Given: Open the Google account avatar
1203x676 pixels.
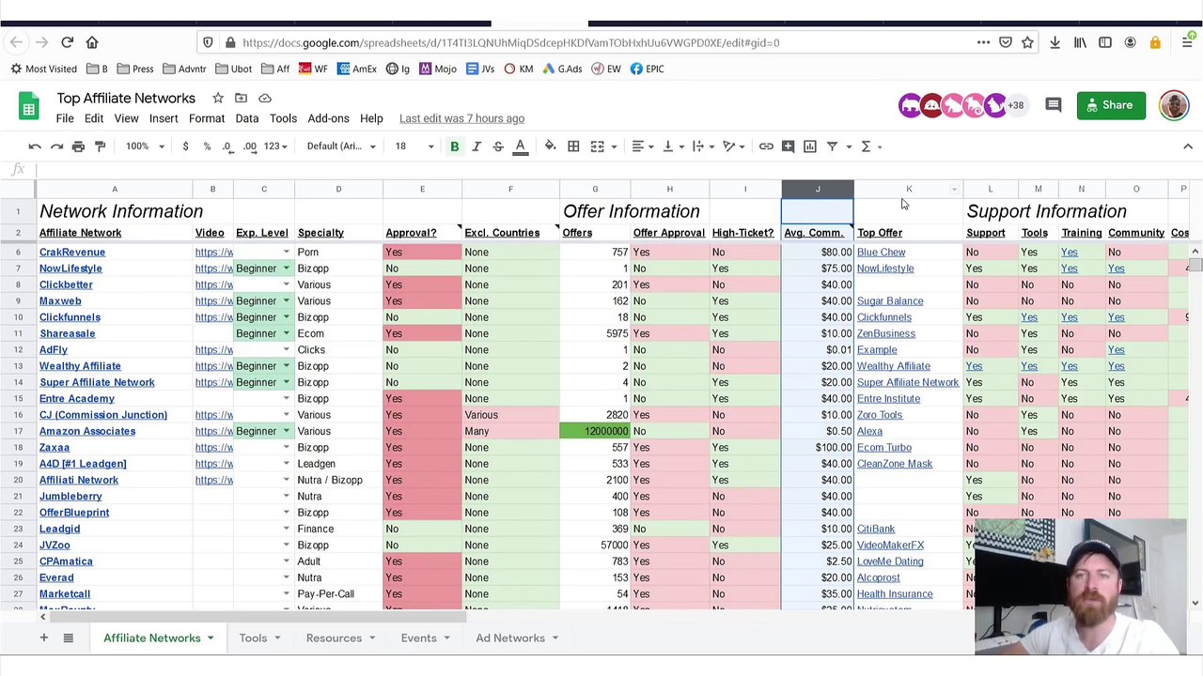Looking at the screenshot, I should pos(1174,105).
